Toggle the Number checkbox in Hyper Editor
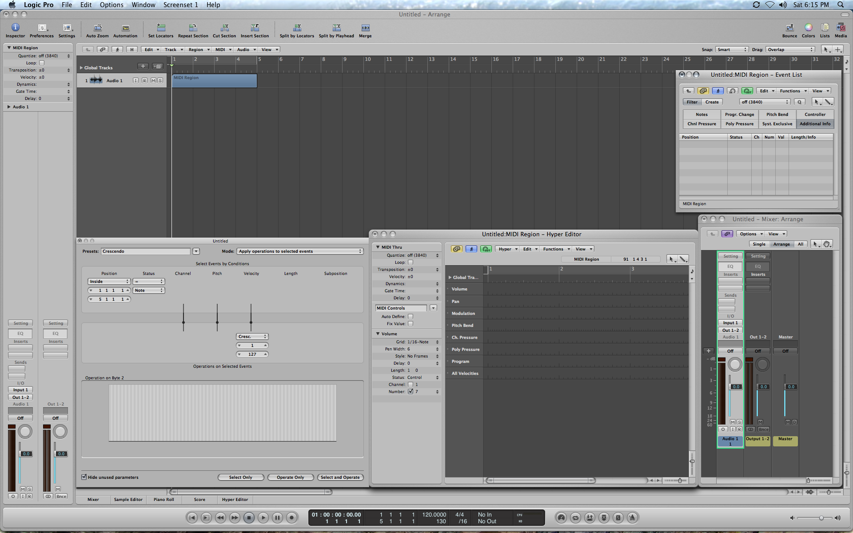853x533 pixels. click(411, 392)
